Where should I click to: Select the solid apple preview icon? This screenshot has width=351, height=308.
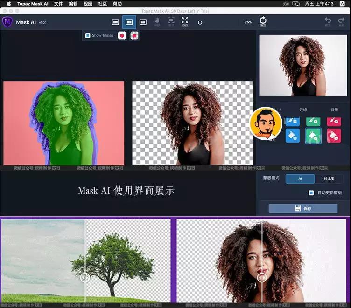[x=122, y=35]
